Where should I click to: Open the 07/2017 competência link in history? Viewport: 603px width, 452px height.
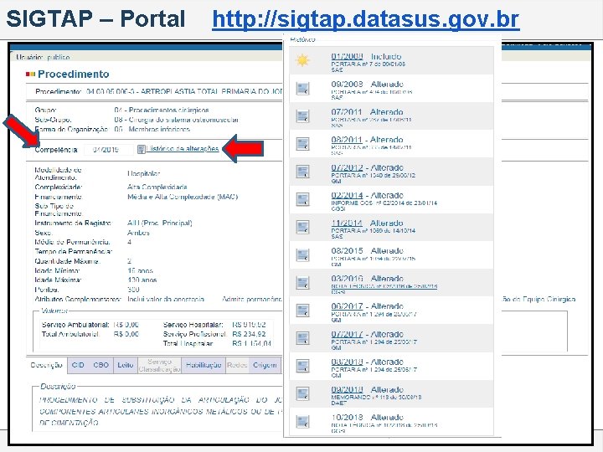click(x=347, y=334)
